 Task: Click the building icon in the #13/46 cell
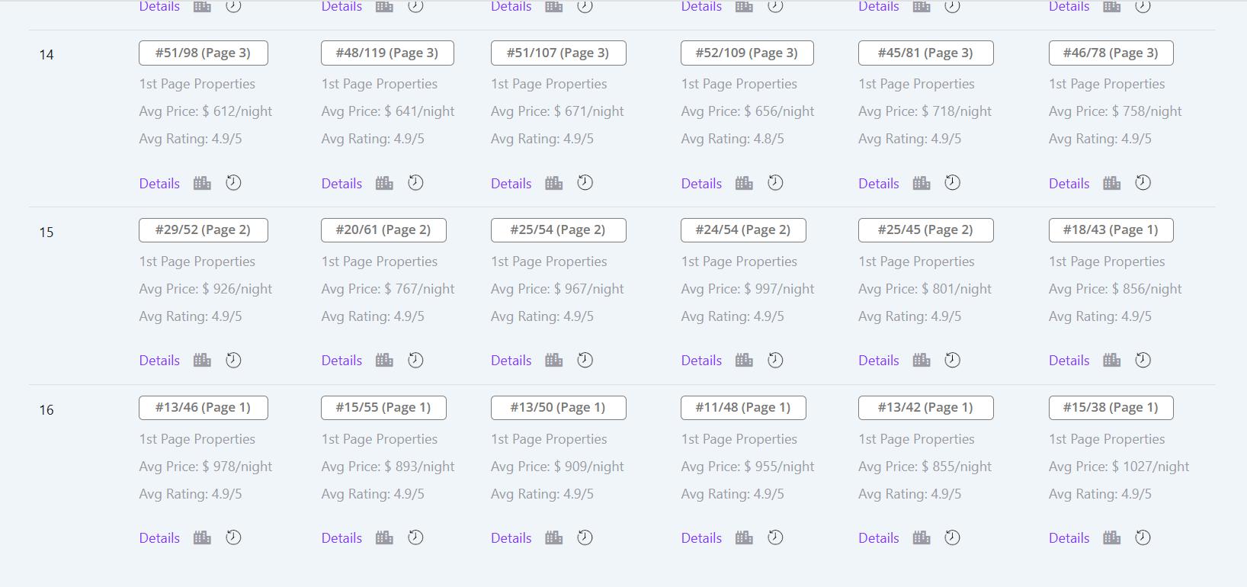[202, 537]
